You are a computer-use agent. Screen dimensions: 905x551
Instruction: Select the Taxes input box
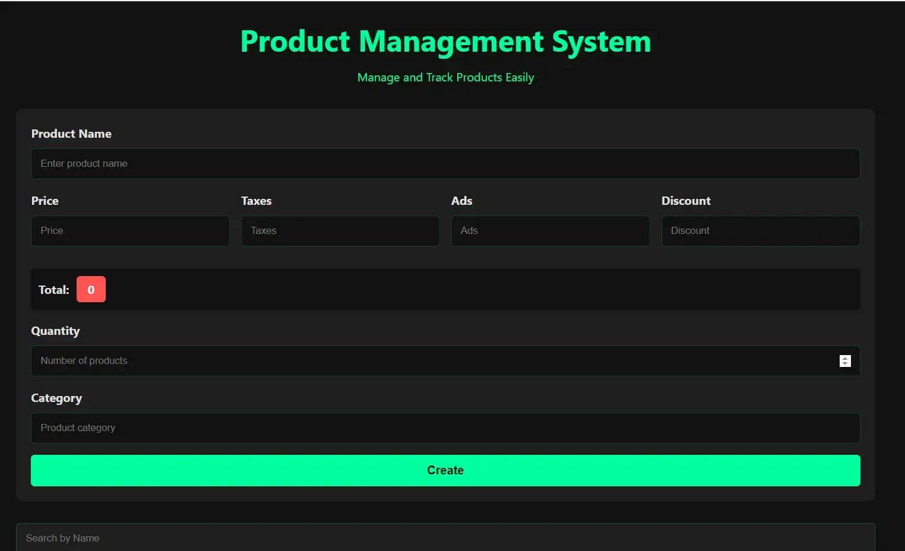point(340,231)
